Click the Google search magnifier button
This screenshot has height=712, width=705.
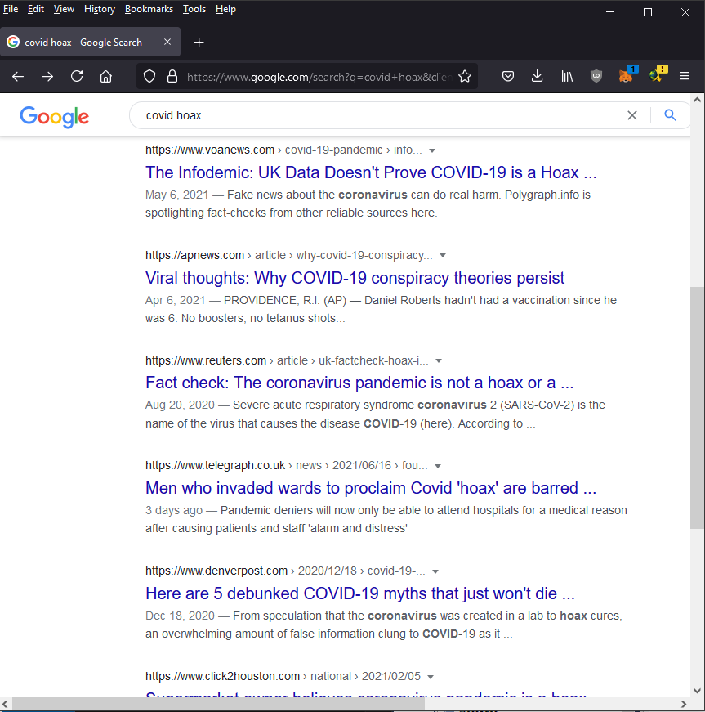[670, 115]
